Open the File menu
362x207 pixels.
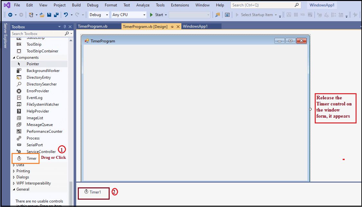17,5
